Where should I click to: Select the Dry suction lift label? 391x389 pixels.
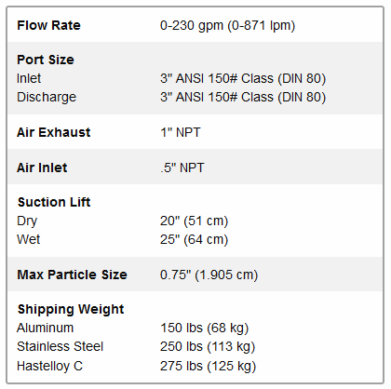coord(27,221)
